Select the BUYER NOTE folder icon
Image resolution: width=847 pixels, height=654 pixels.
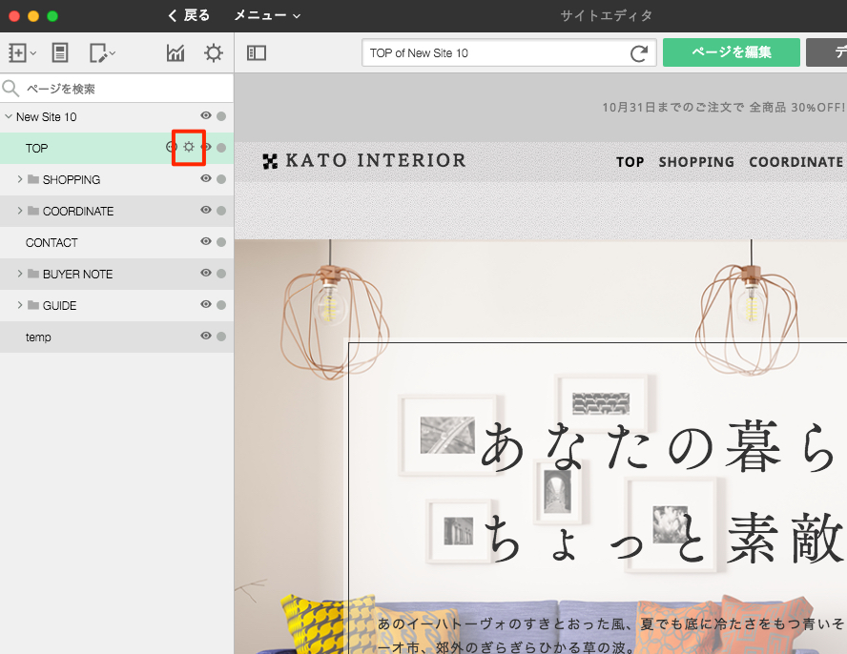pyautogui.click(x=33, y=274)
